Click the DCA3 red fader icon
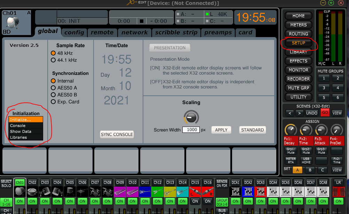349x214 pixels. pyautogui.click(x=260, y=191)
